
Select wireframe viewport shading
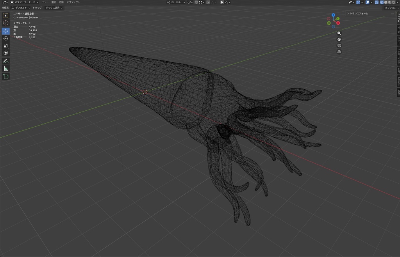382,2
